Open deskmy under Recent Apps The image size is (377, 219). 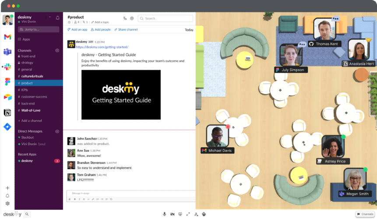pyautogui.click(x=27, y=161)
